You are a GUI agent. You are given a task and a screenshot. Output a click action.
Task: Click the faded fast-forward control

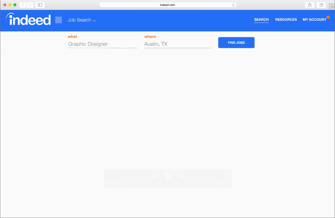(182, 177)
